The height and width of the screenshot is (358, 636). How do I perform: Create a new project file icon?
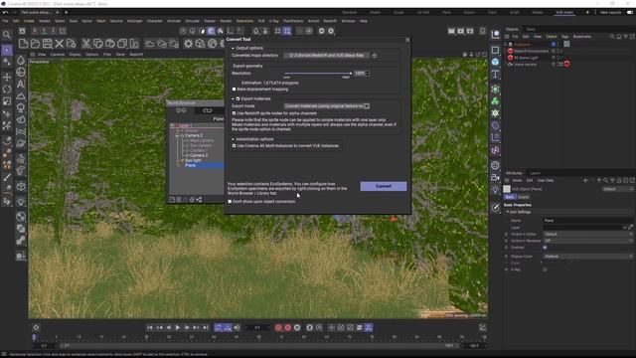pyautogui.click(x=23, y=44)
